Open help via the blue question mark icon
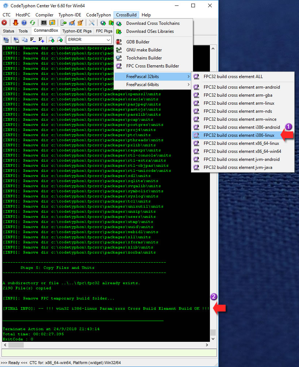The image size is (299, 367). point(24,23)
